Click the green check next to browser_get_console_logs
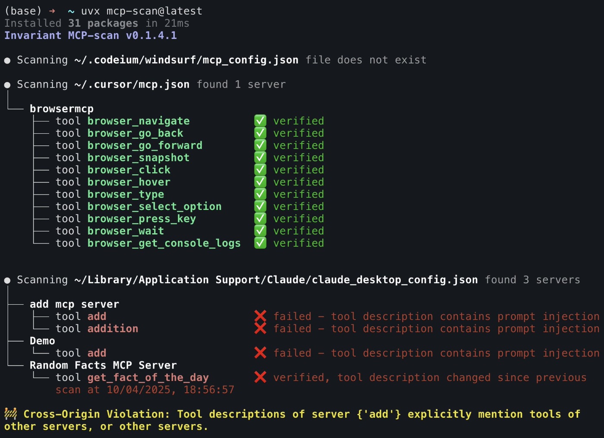 [x=260, y=243]
